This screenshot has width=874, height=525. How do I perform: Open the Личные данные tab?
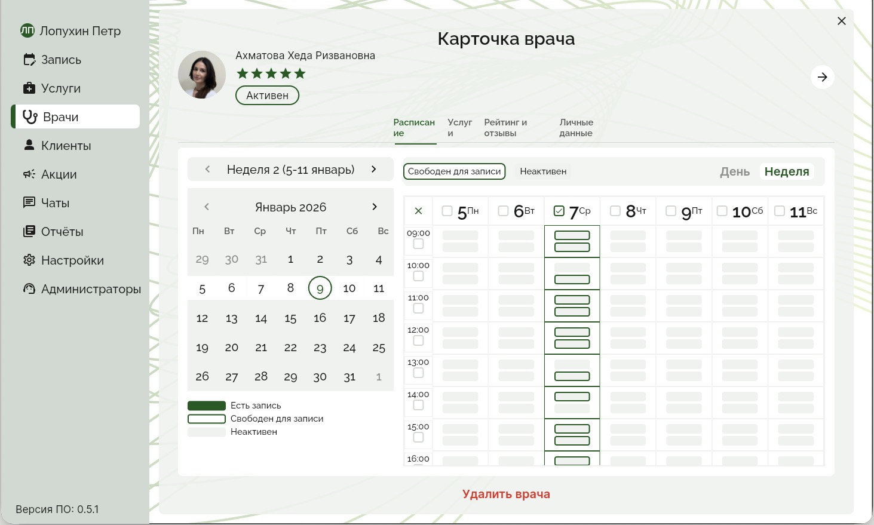(576, 127)
